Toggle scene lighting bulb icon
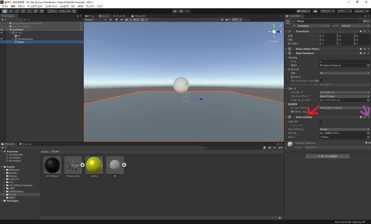 pyautogui.click(x=117, y=20)
